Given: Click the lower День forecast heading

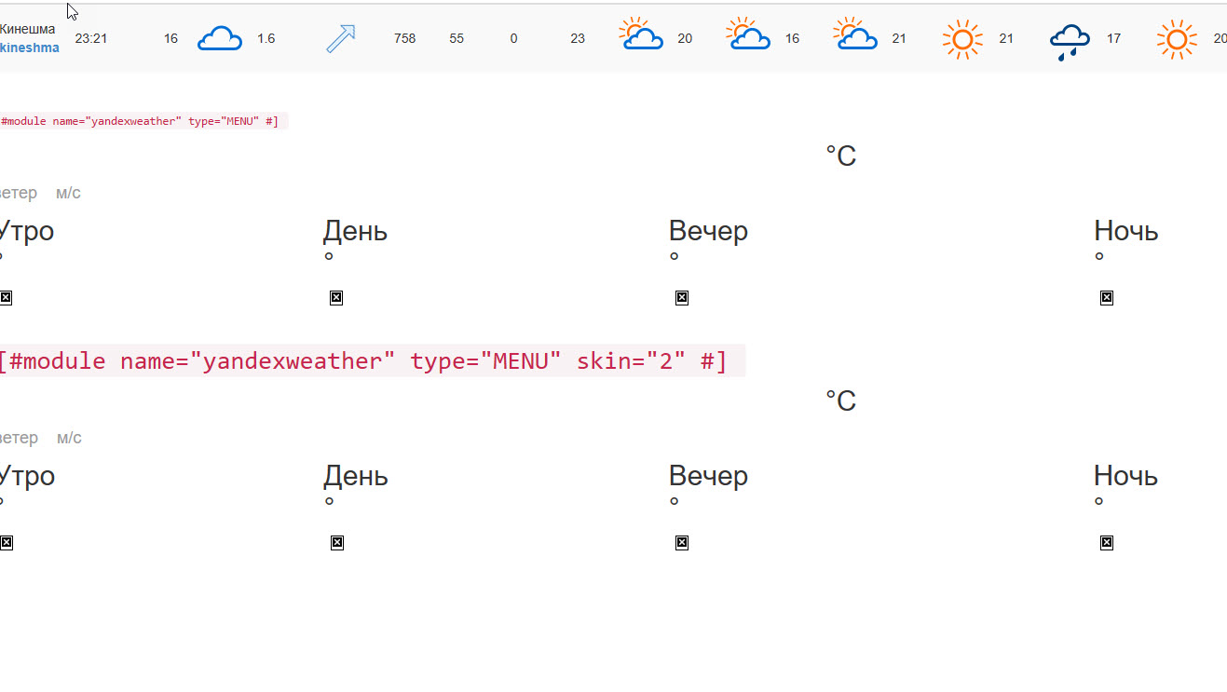Looking at the screenshot, I should tap(355, 476).
